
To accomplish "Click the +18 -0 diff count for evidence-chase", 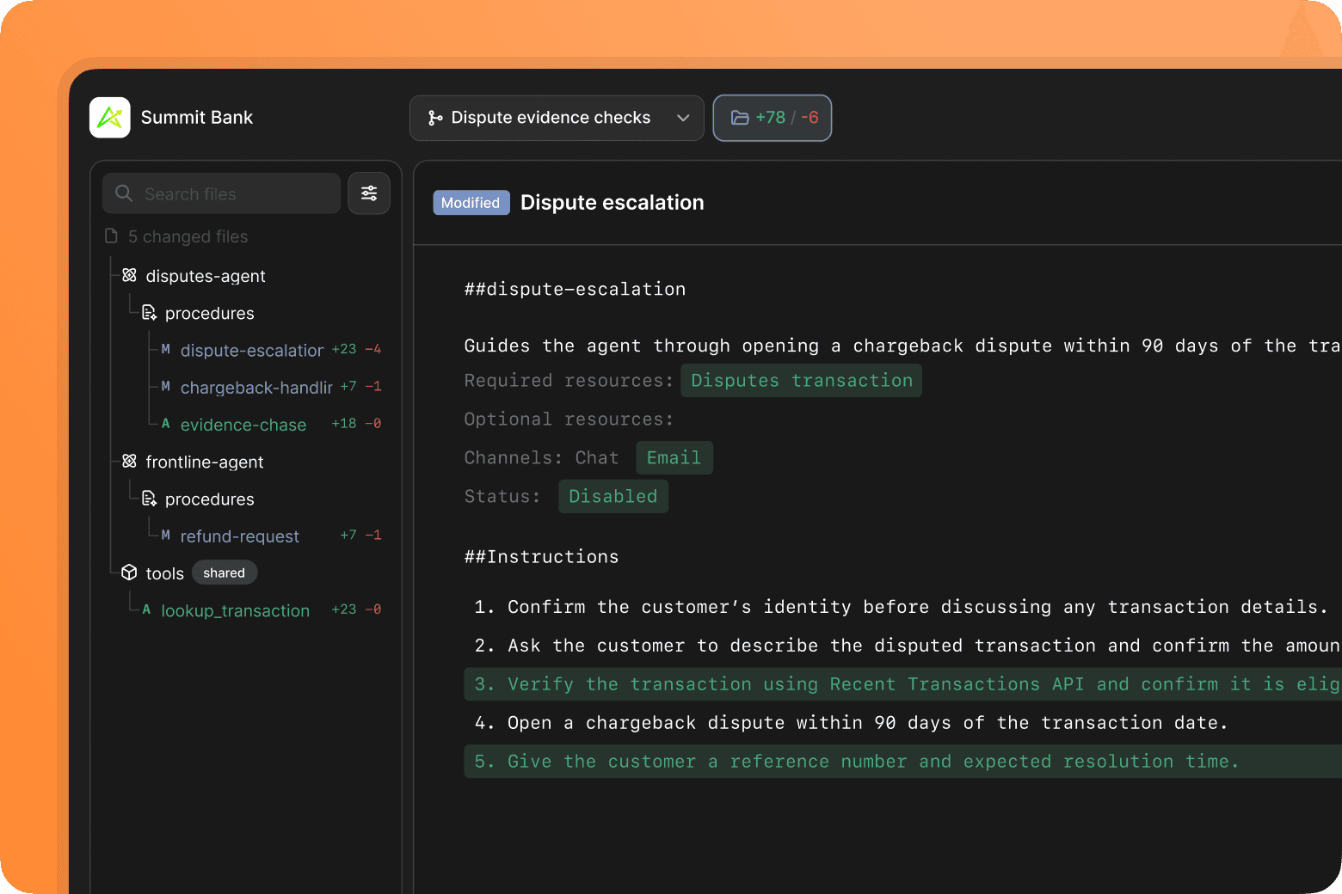I will [356, 423].
